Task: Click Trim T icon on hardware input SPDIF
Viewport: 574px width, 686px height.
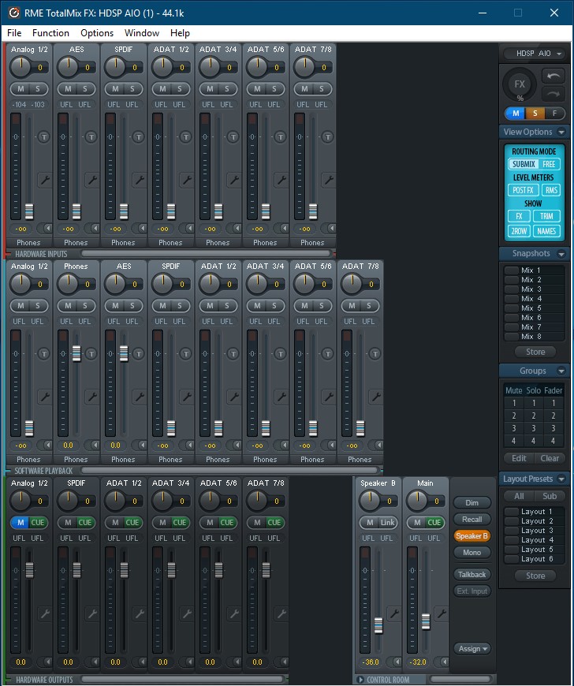Action: point(138,137)
